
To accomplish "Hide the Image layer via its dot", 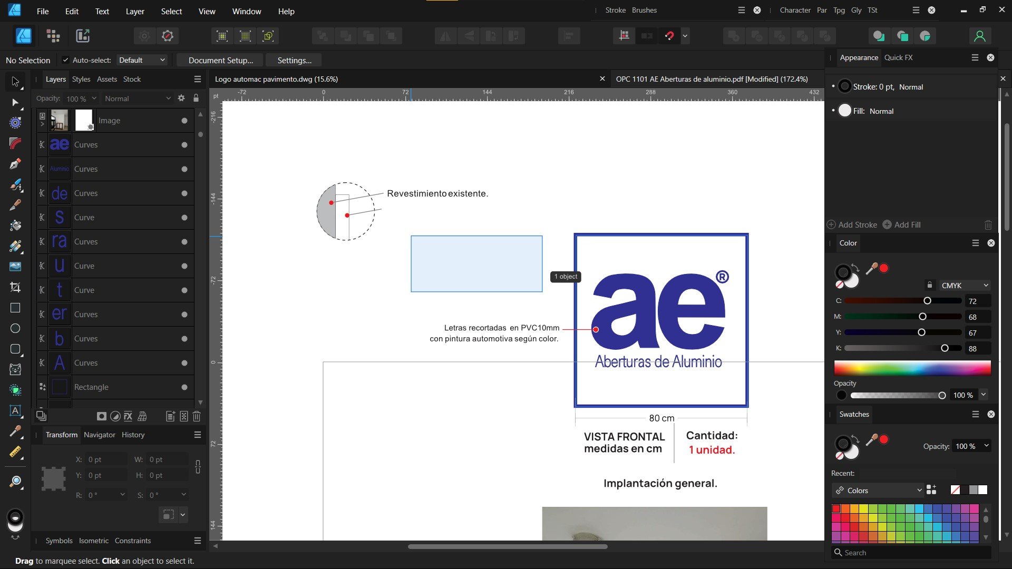I will click(184, 121).
